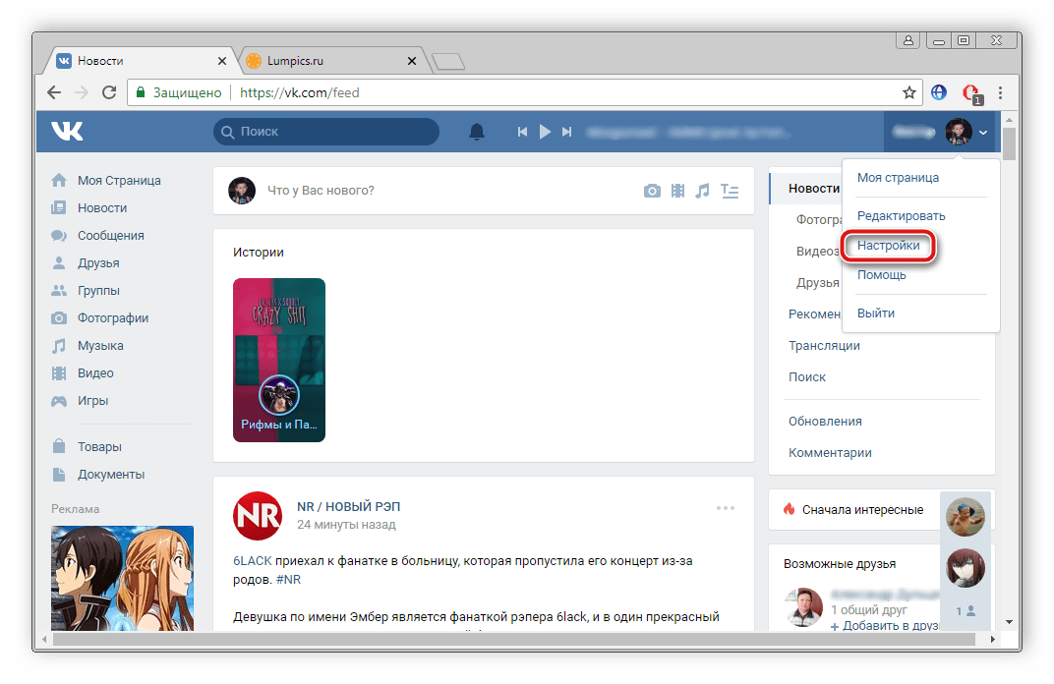The width and height of the screenshot is (1054, 684).
Task: Go to previous track in header
Action: [523, 132]
